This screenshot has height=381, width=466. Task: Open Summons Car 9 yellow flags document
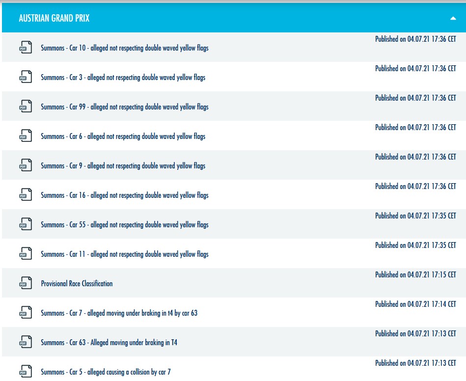(x=123, y=165)
